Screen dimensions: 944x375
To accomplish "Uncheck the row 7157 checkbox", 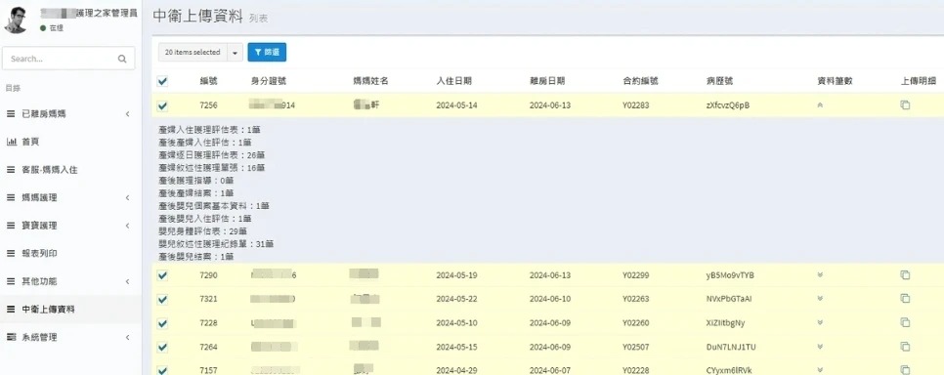I will (162, 370).
